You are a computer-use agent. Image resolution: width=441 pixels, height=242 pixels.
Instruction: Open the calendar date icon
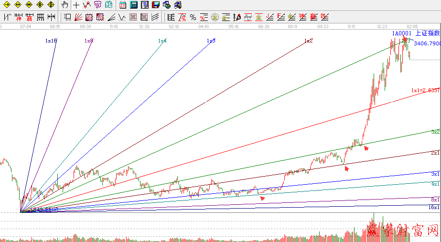pos(123,5)
